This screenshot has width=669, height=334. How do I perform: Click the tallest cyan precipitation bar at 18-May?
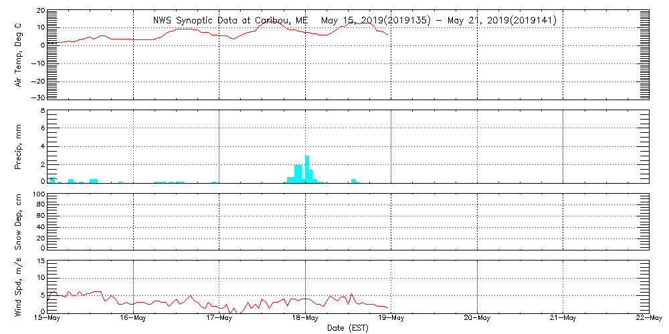(x=307, y=170)
